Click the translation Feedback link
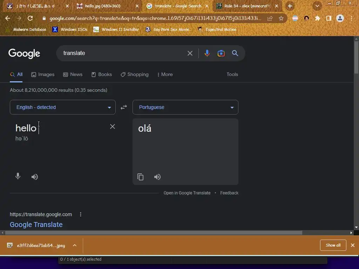Screen dimensions: 359x269 coord(229,193)
